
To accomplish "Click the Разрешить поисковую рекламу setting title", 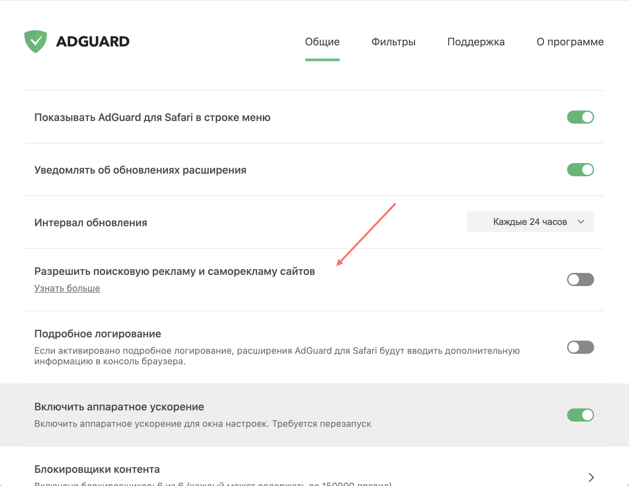I will [175, 272].
